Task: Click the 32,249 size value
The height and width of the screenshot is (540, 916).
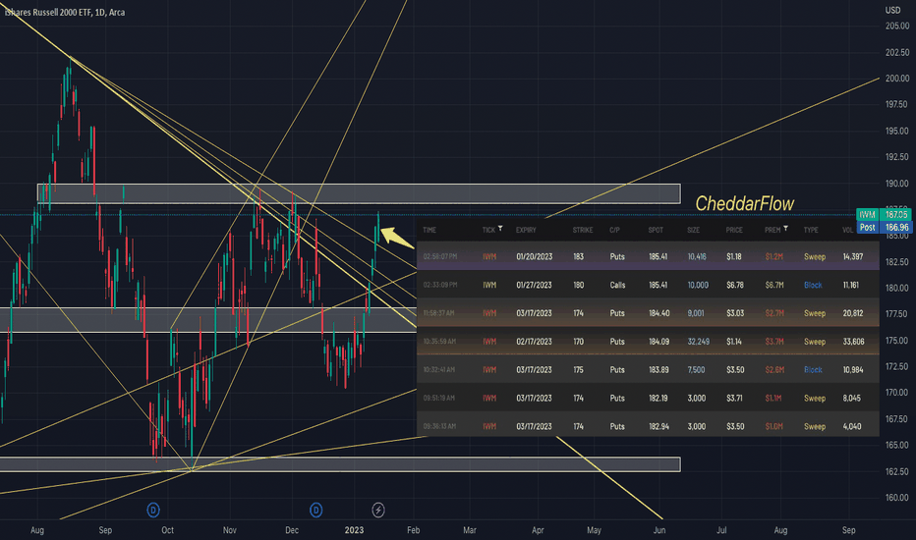Action: point(698,342)
